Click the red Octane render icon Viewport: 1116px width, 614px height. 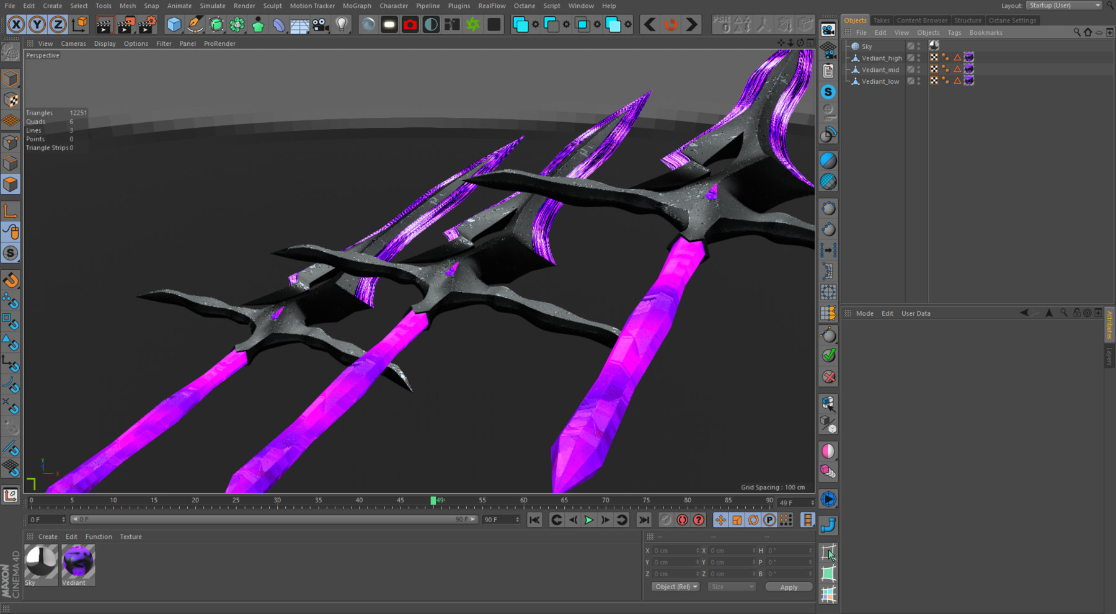tap(410, 25)
